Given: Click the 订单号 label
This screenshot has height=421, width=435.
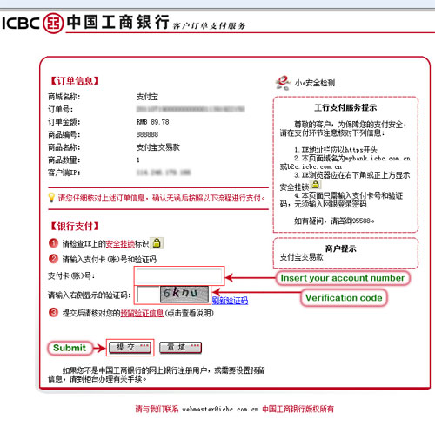Looking at the screenshot, I should [x=60, y=109].
